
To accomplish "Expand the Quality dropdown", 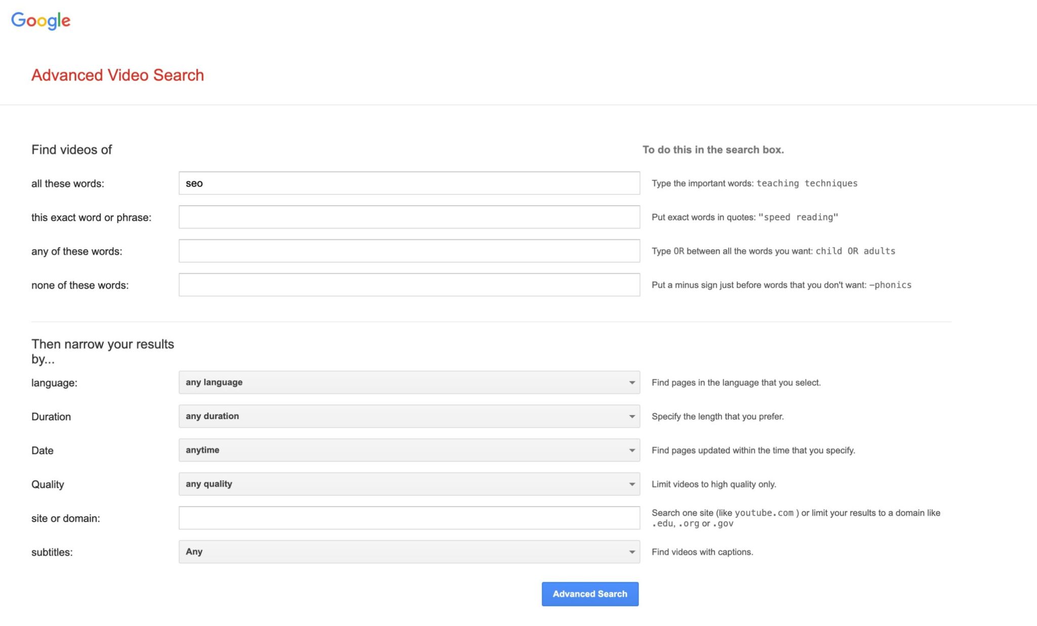I will point(408,484).
